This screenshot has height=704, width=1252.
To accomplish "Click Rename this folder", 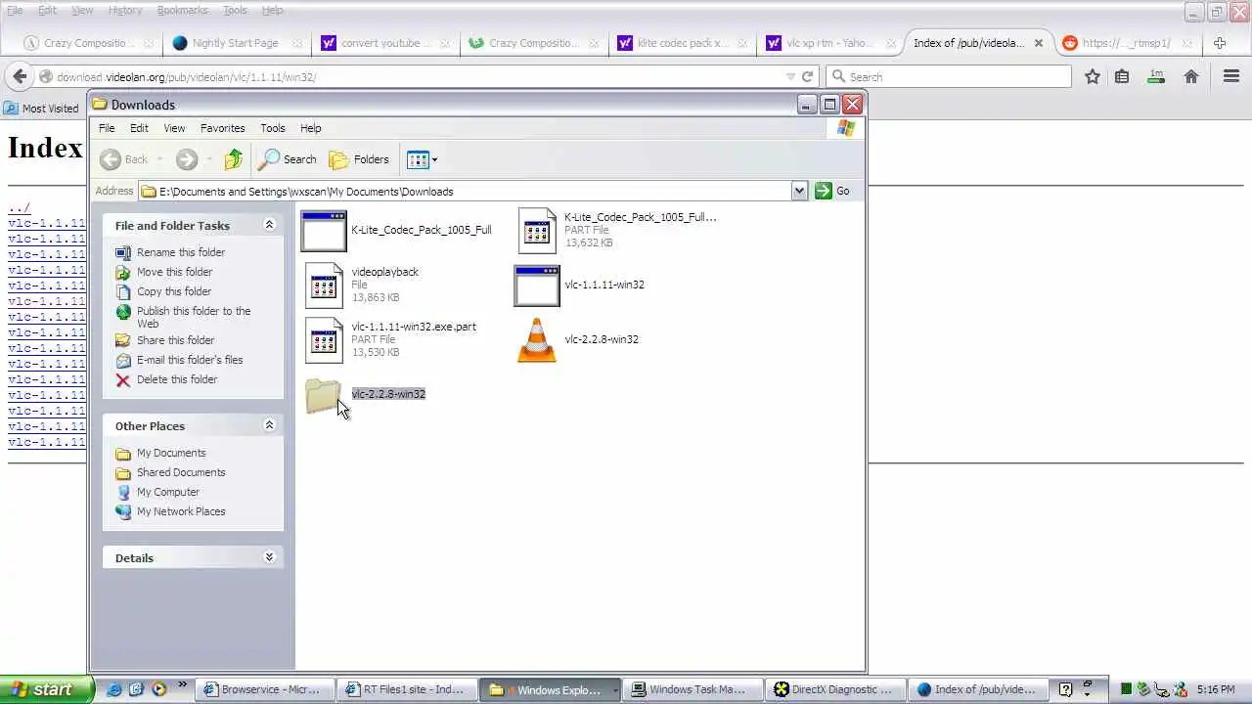I will 181,252.
